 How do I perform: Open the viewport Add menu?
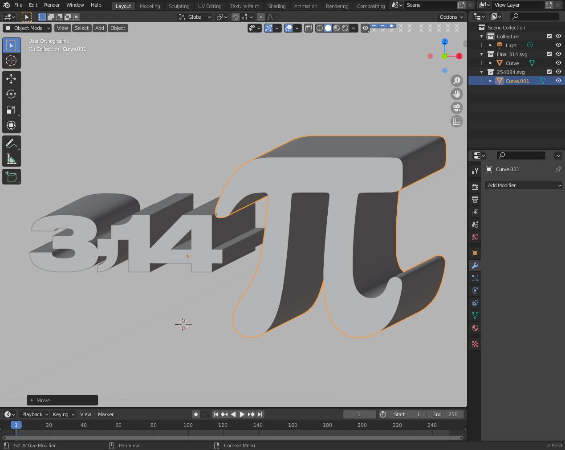(100, 28)
